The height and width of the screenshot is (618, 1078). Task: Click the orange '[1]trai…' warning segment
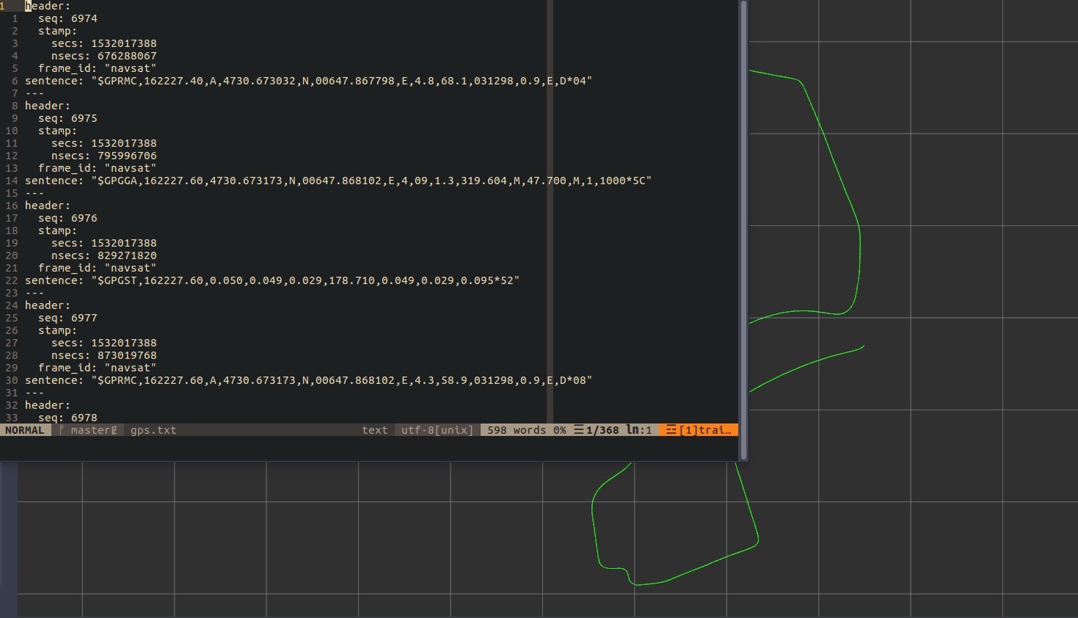[x=698, y=430]
